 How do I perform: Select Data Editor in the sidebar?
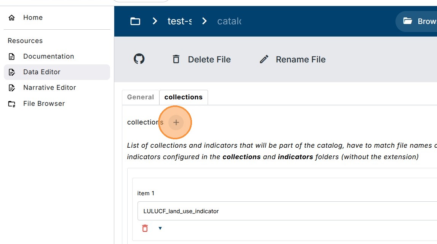(x=42, y=72)
